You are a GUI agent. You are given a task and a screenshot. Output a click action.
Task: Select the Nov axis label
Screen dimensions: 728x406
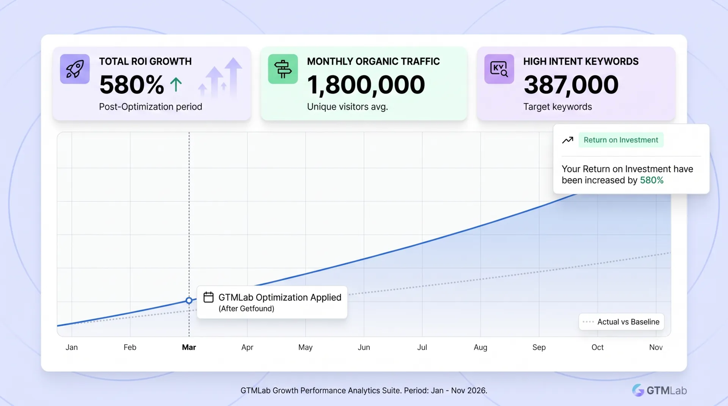point(656,347)
